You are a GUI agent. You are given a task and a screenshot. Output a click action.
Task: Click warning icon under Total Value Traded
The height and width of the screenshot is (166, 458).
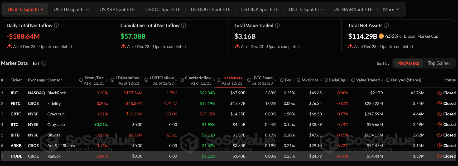[237, 46]
